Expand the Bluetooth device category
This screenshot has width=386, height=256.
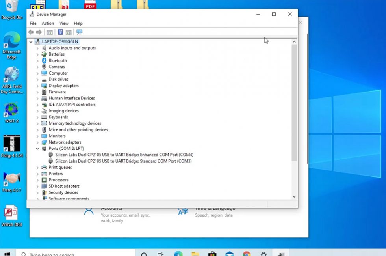pyautogui.click(x=37, y=61)
